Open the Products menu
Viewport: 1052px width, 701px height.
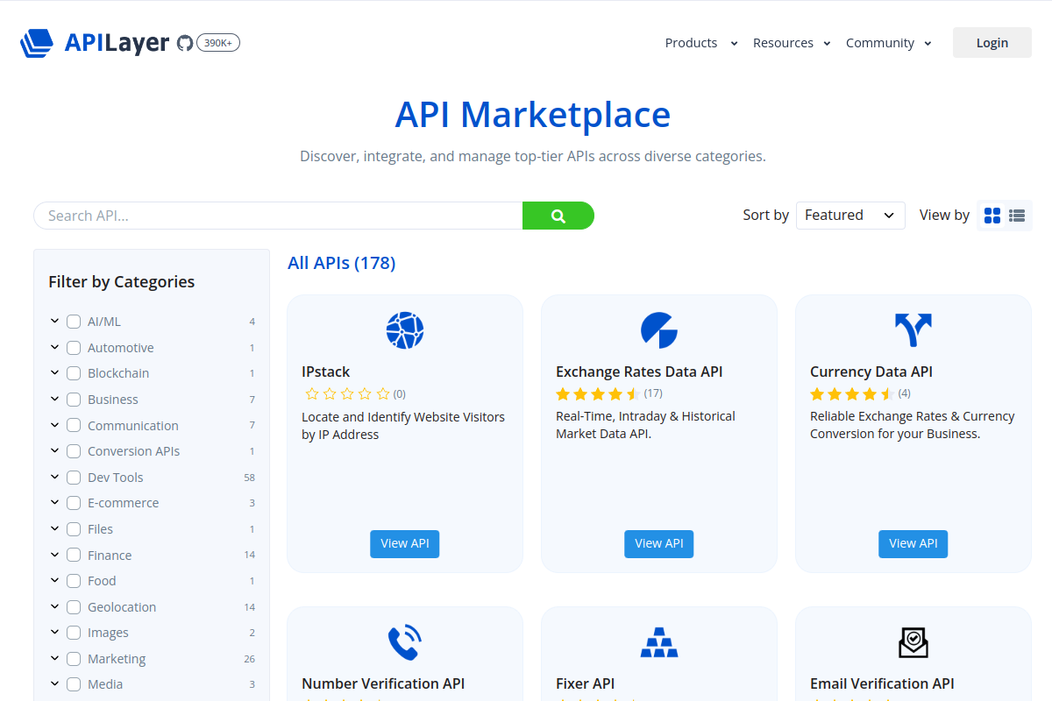coord(701,43)
